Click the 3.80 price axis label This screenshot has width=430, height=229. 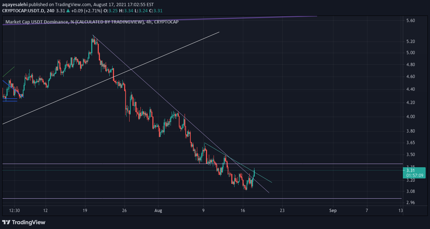[x=410, y=131]
